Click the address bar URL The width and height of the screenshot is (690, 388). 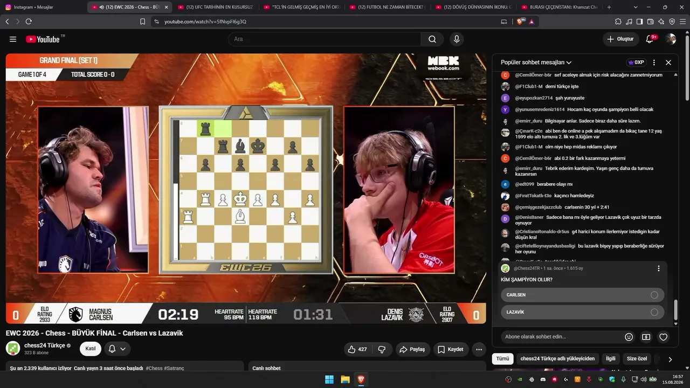tap(205, 22)
